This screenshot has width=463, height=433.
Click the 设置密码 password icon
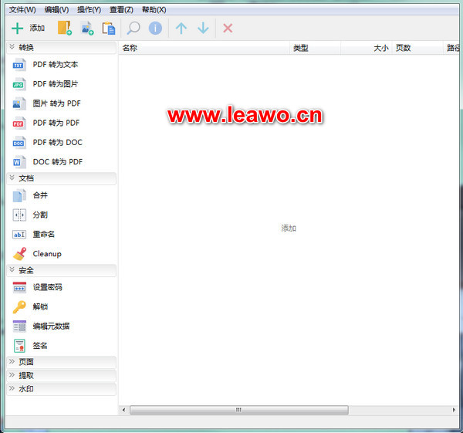[19, 287]
